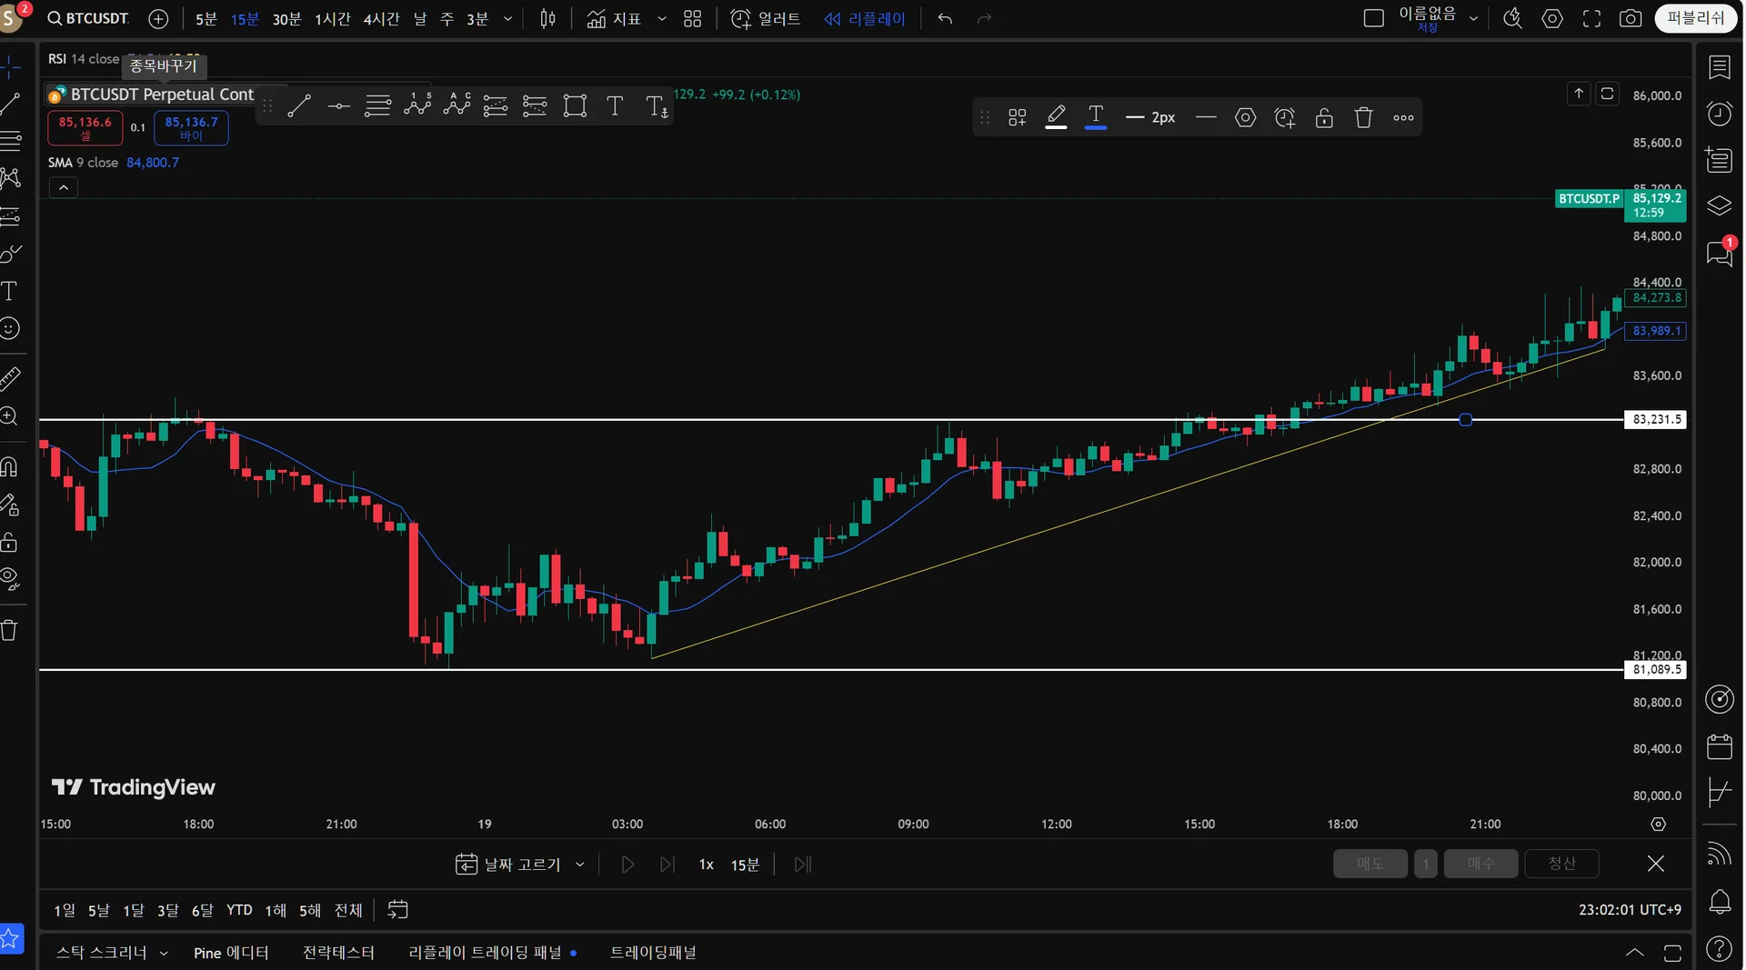Open quick search icon in top bar

click(1512, 18)
